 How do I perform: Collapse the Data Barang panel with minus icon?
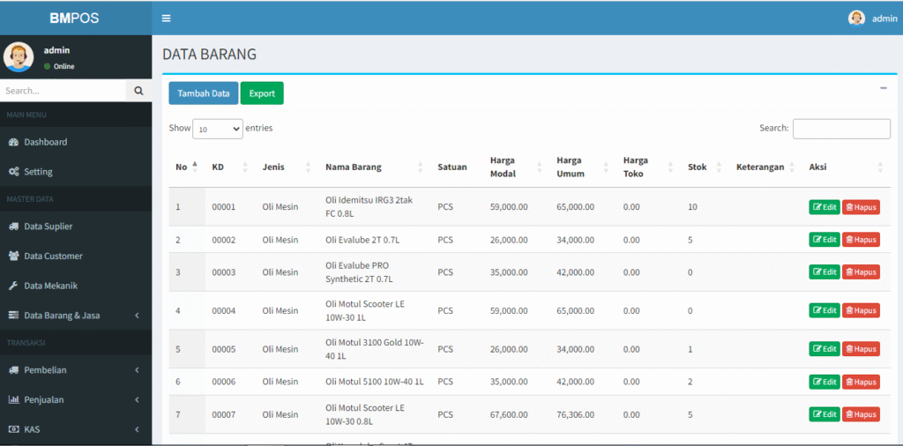(883, 88)
